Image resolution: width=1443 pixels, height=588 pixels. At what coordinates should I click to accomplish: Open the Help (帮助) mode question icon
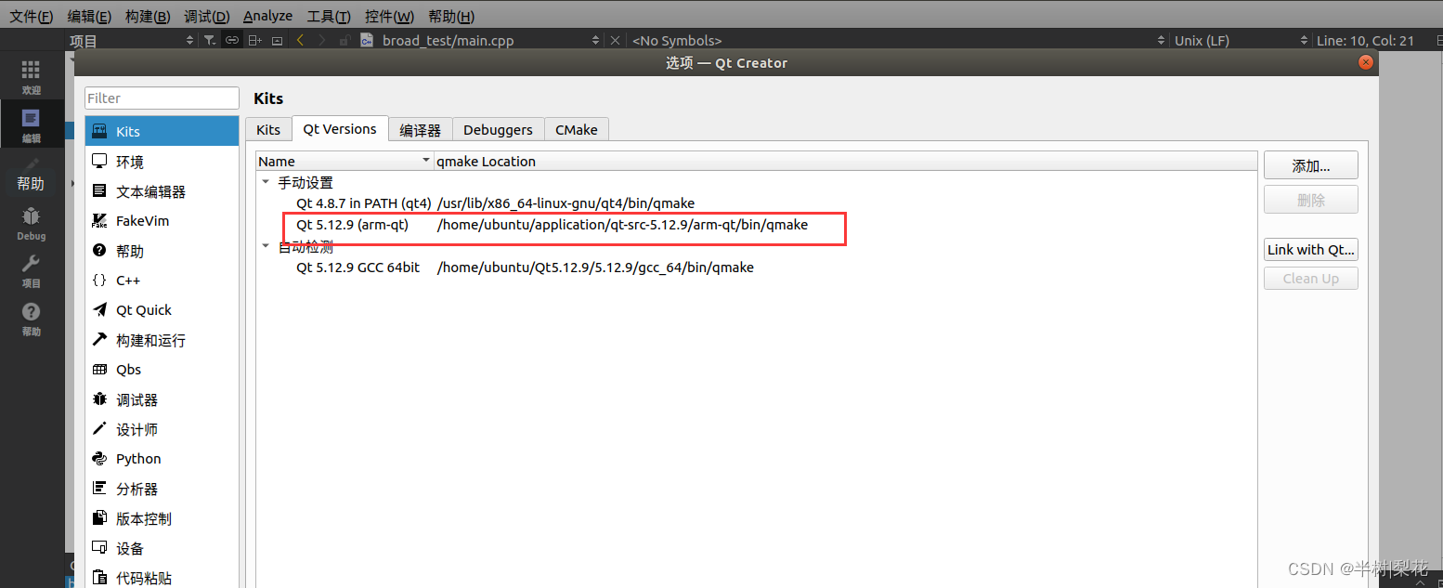point(32,320)
